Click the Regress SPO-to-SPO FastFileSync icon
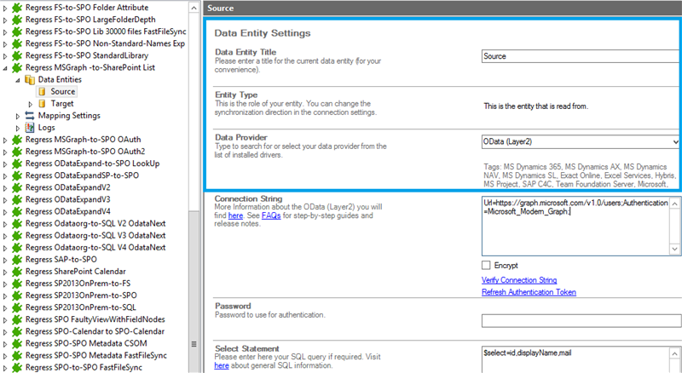Screen dimensions: 682x373 point(17,367)
